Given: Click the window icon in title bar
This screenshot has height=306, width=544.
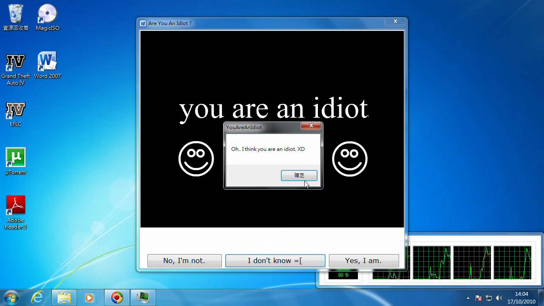Looking at the screenshot, I should [143, 23].
